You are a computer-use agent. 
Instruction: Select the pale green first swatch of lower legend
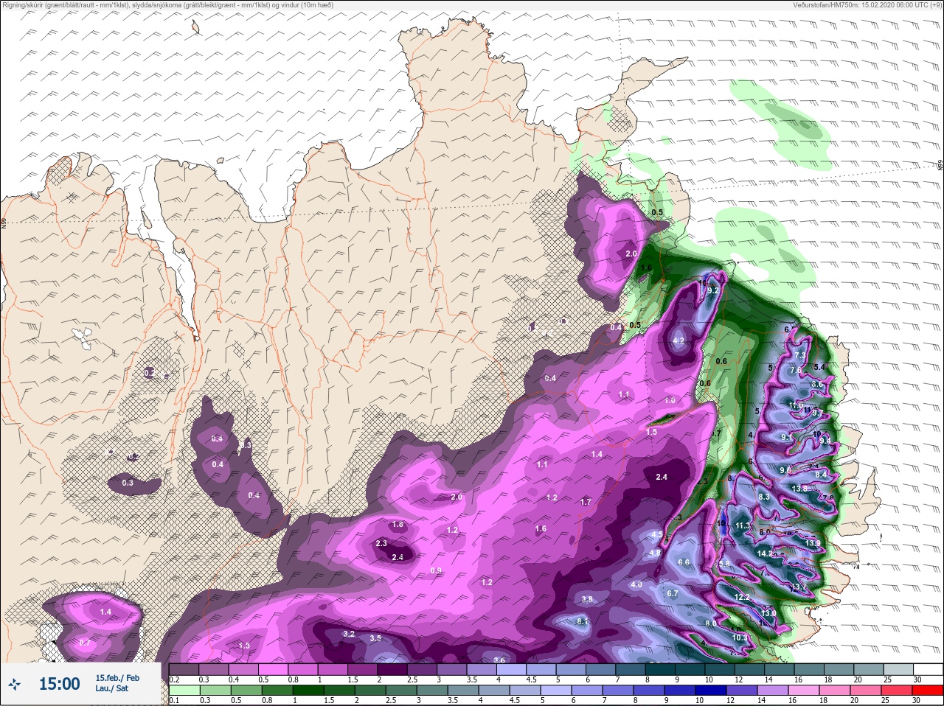(x=184, y=691)
